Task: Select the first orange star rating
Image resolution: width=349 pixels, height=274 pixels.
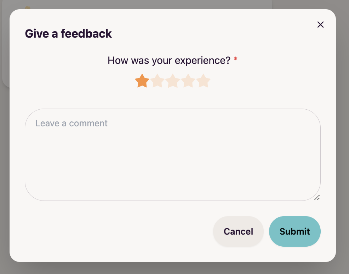Action: click(x=142, y=81)
